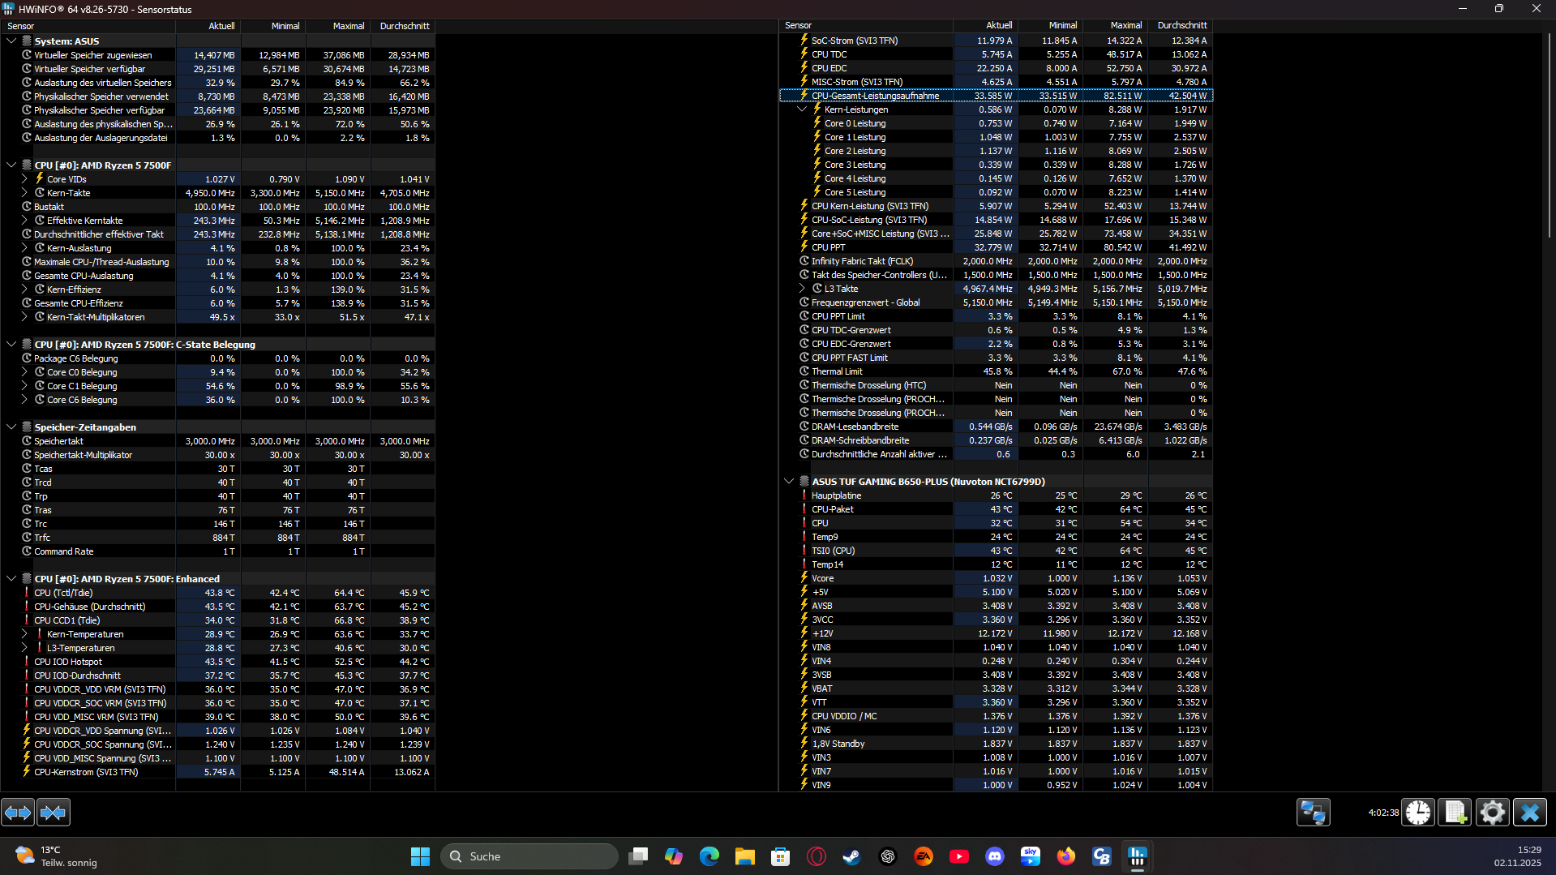Viewport: 1556px width, 875px height.
Task: Launch Firefox from the taskbar
Action: click(1066, 856)
